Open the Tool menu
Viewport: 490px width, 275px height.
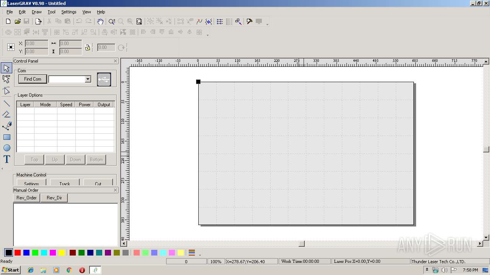(x=51, y=12)
